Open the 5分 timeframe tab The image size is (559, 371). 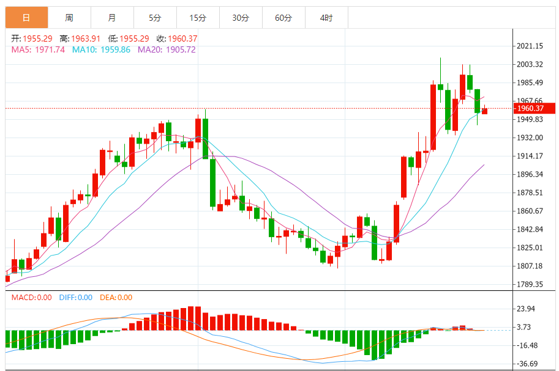click(x=155, y=18)
